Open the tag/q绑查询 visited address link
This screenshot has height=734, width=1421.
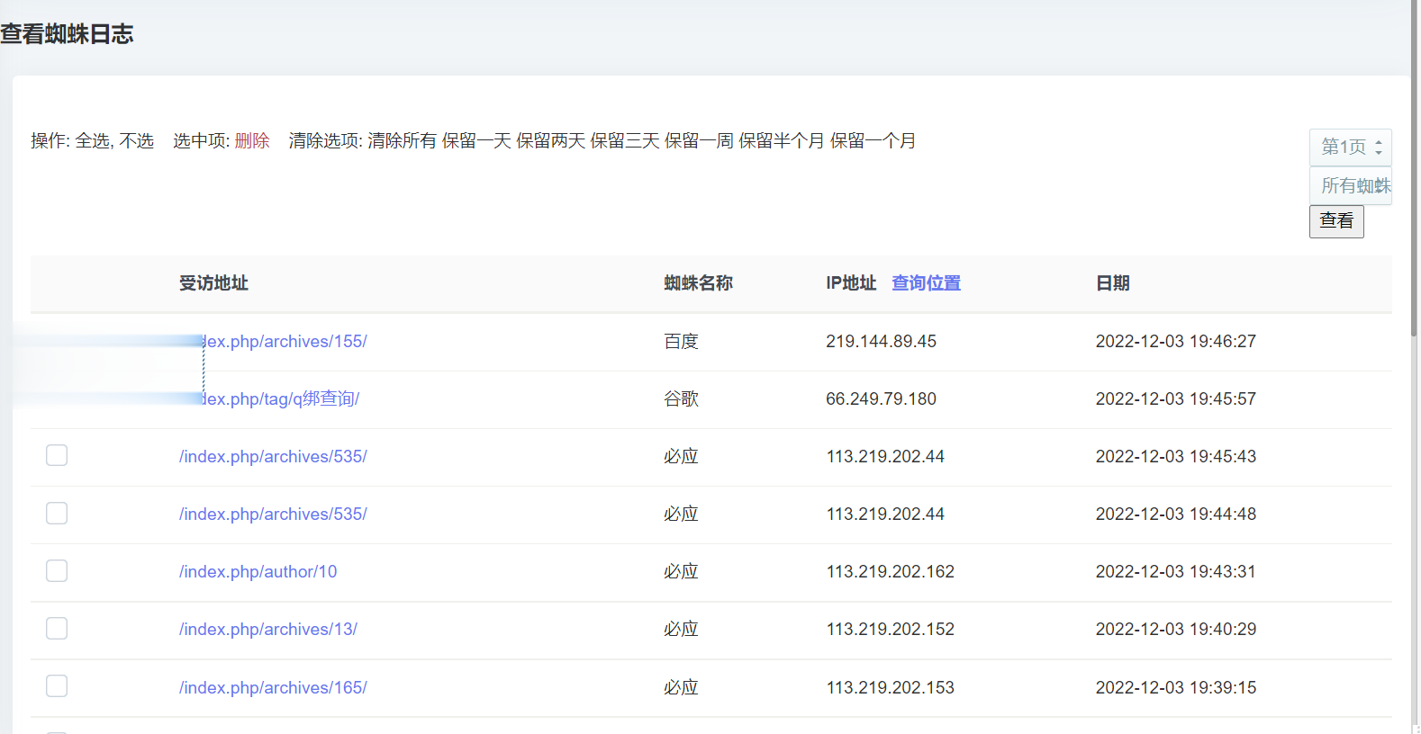click(x=282, y=399)
